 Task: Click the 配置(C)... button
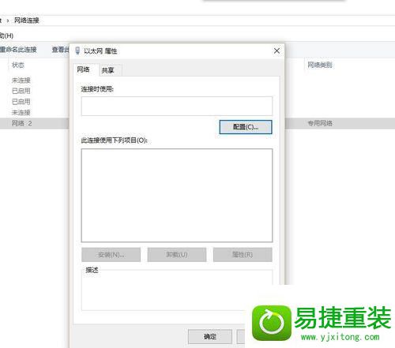pyautogui.click(x=246, y=127)
